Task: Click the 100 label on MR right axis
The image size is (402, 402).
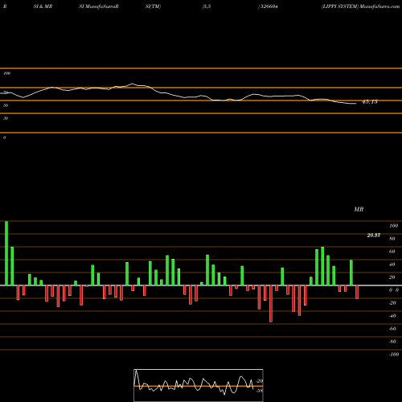Action: pyautogui.click(x=393, y=226)
